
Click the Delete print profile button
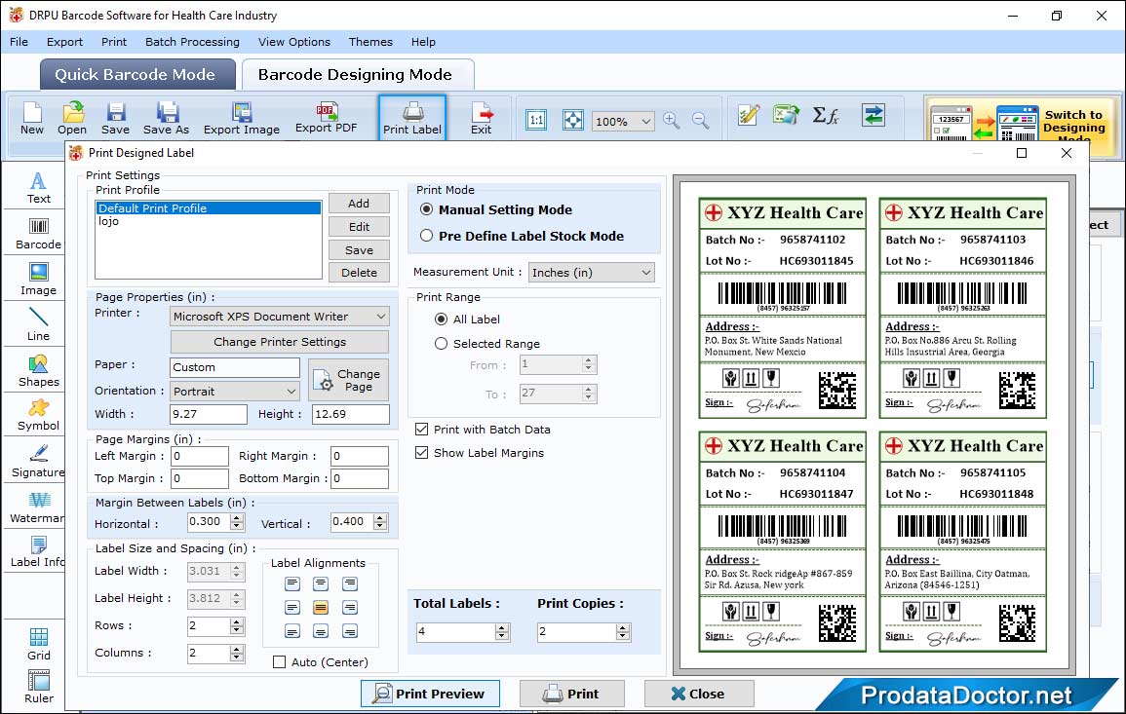(x=359, y=273)
